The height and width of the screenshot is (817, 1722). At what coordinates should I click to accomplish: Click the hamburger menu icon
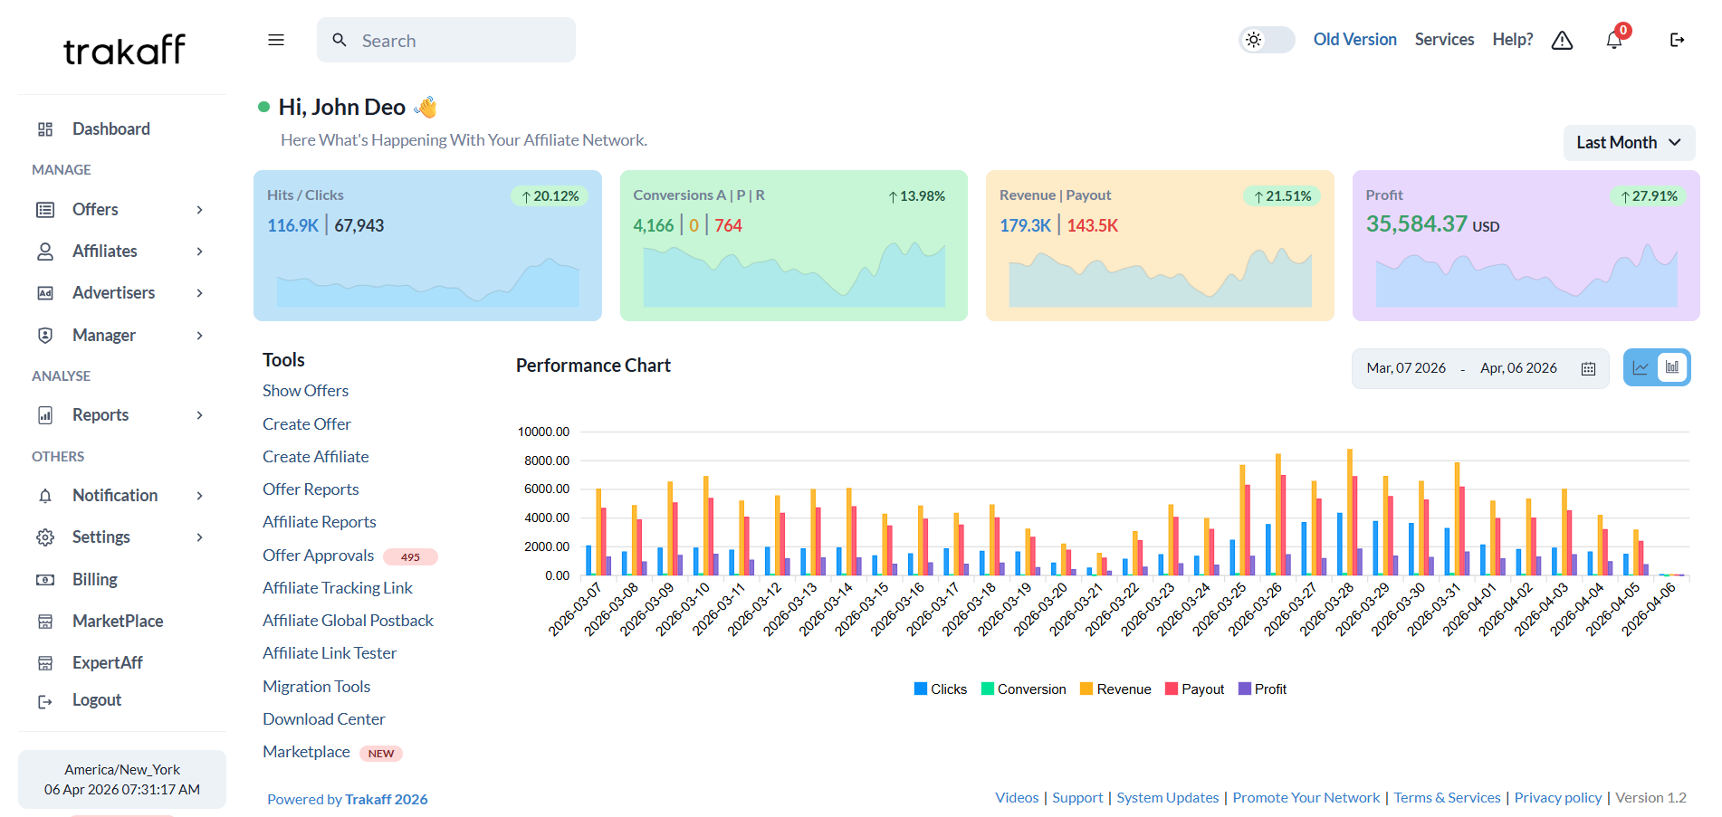click(x=276, y=40)
